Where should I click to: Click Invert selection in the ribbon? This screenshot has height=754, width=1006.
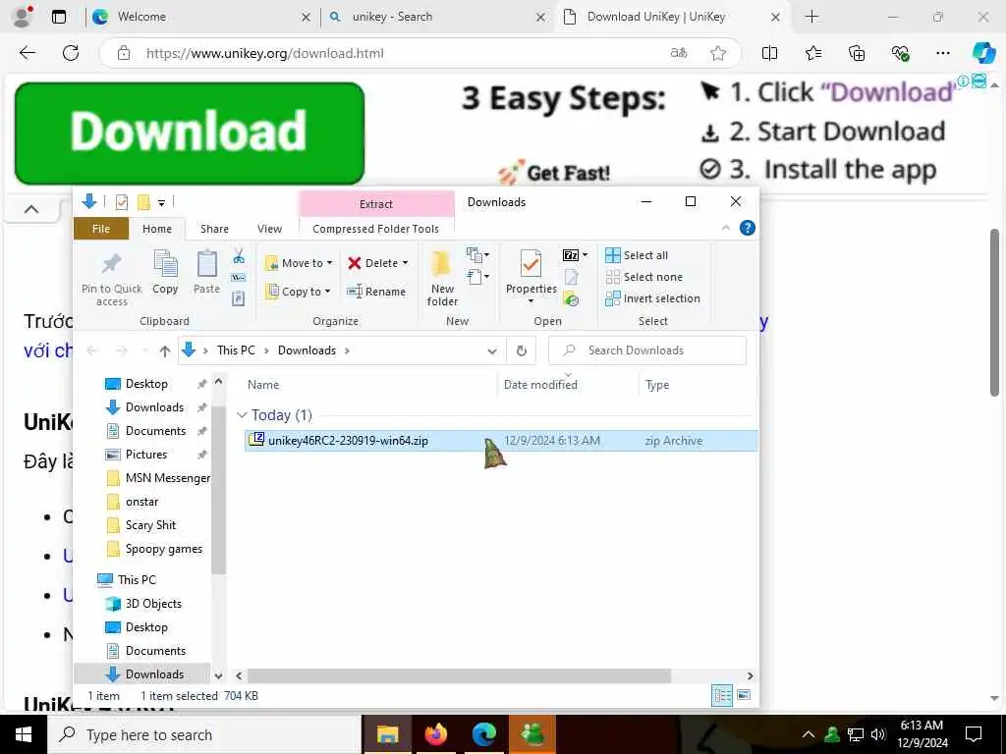tap(653, 298)
